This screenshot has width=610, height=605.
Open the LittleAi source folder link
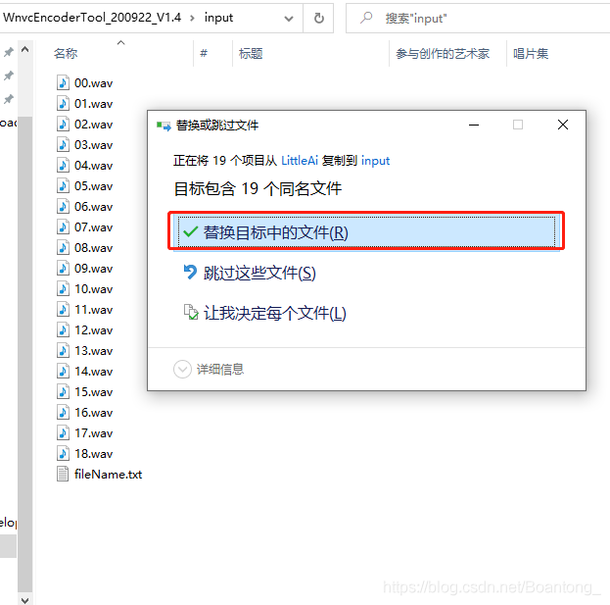(x=300, y=161)
